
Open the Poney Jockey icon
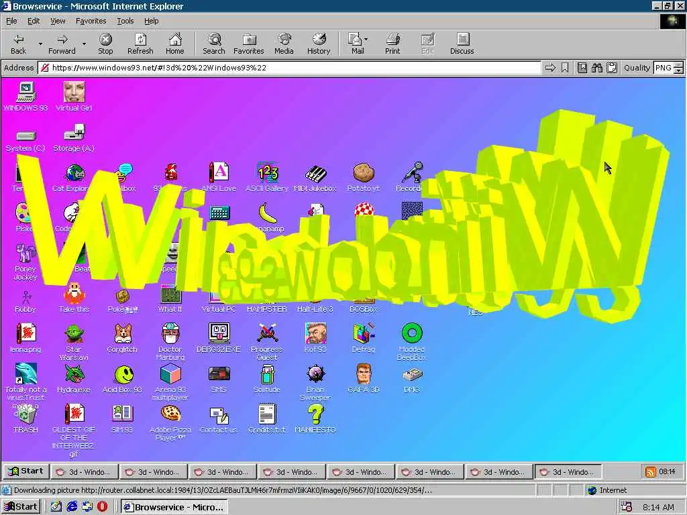[25, 262]
